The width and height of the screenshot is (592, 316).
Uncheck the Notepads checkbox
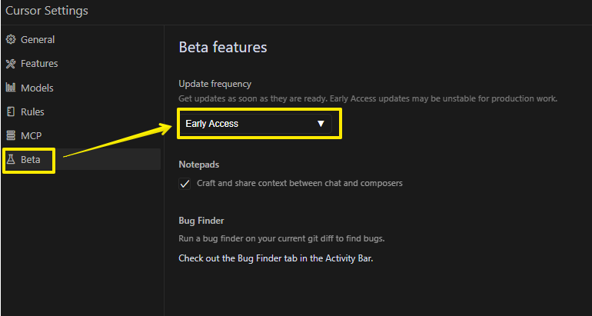[185, 184]
